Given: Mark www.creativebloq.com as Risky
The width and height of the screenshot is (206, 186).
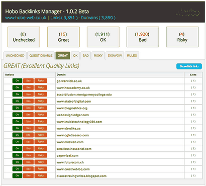Looking at the screenshot, I should (x=41, y=169).
